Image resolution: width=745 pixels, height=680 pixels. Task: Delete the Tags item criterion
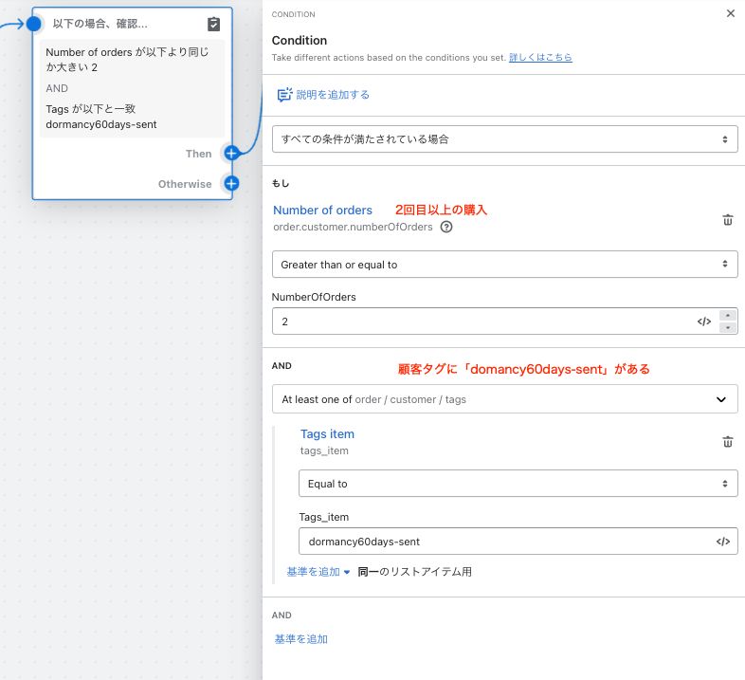727,442
